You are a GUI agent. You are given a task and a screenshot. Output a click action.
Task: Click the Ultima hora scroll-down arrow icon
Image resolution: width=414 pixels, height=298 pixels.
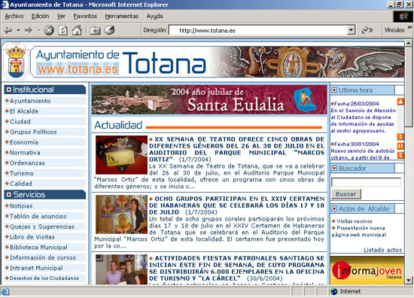point(400,155)
